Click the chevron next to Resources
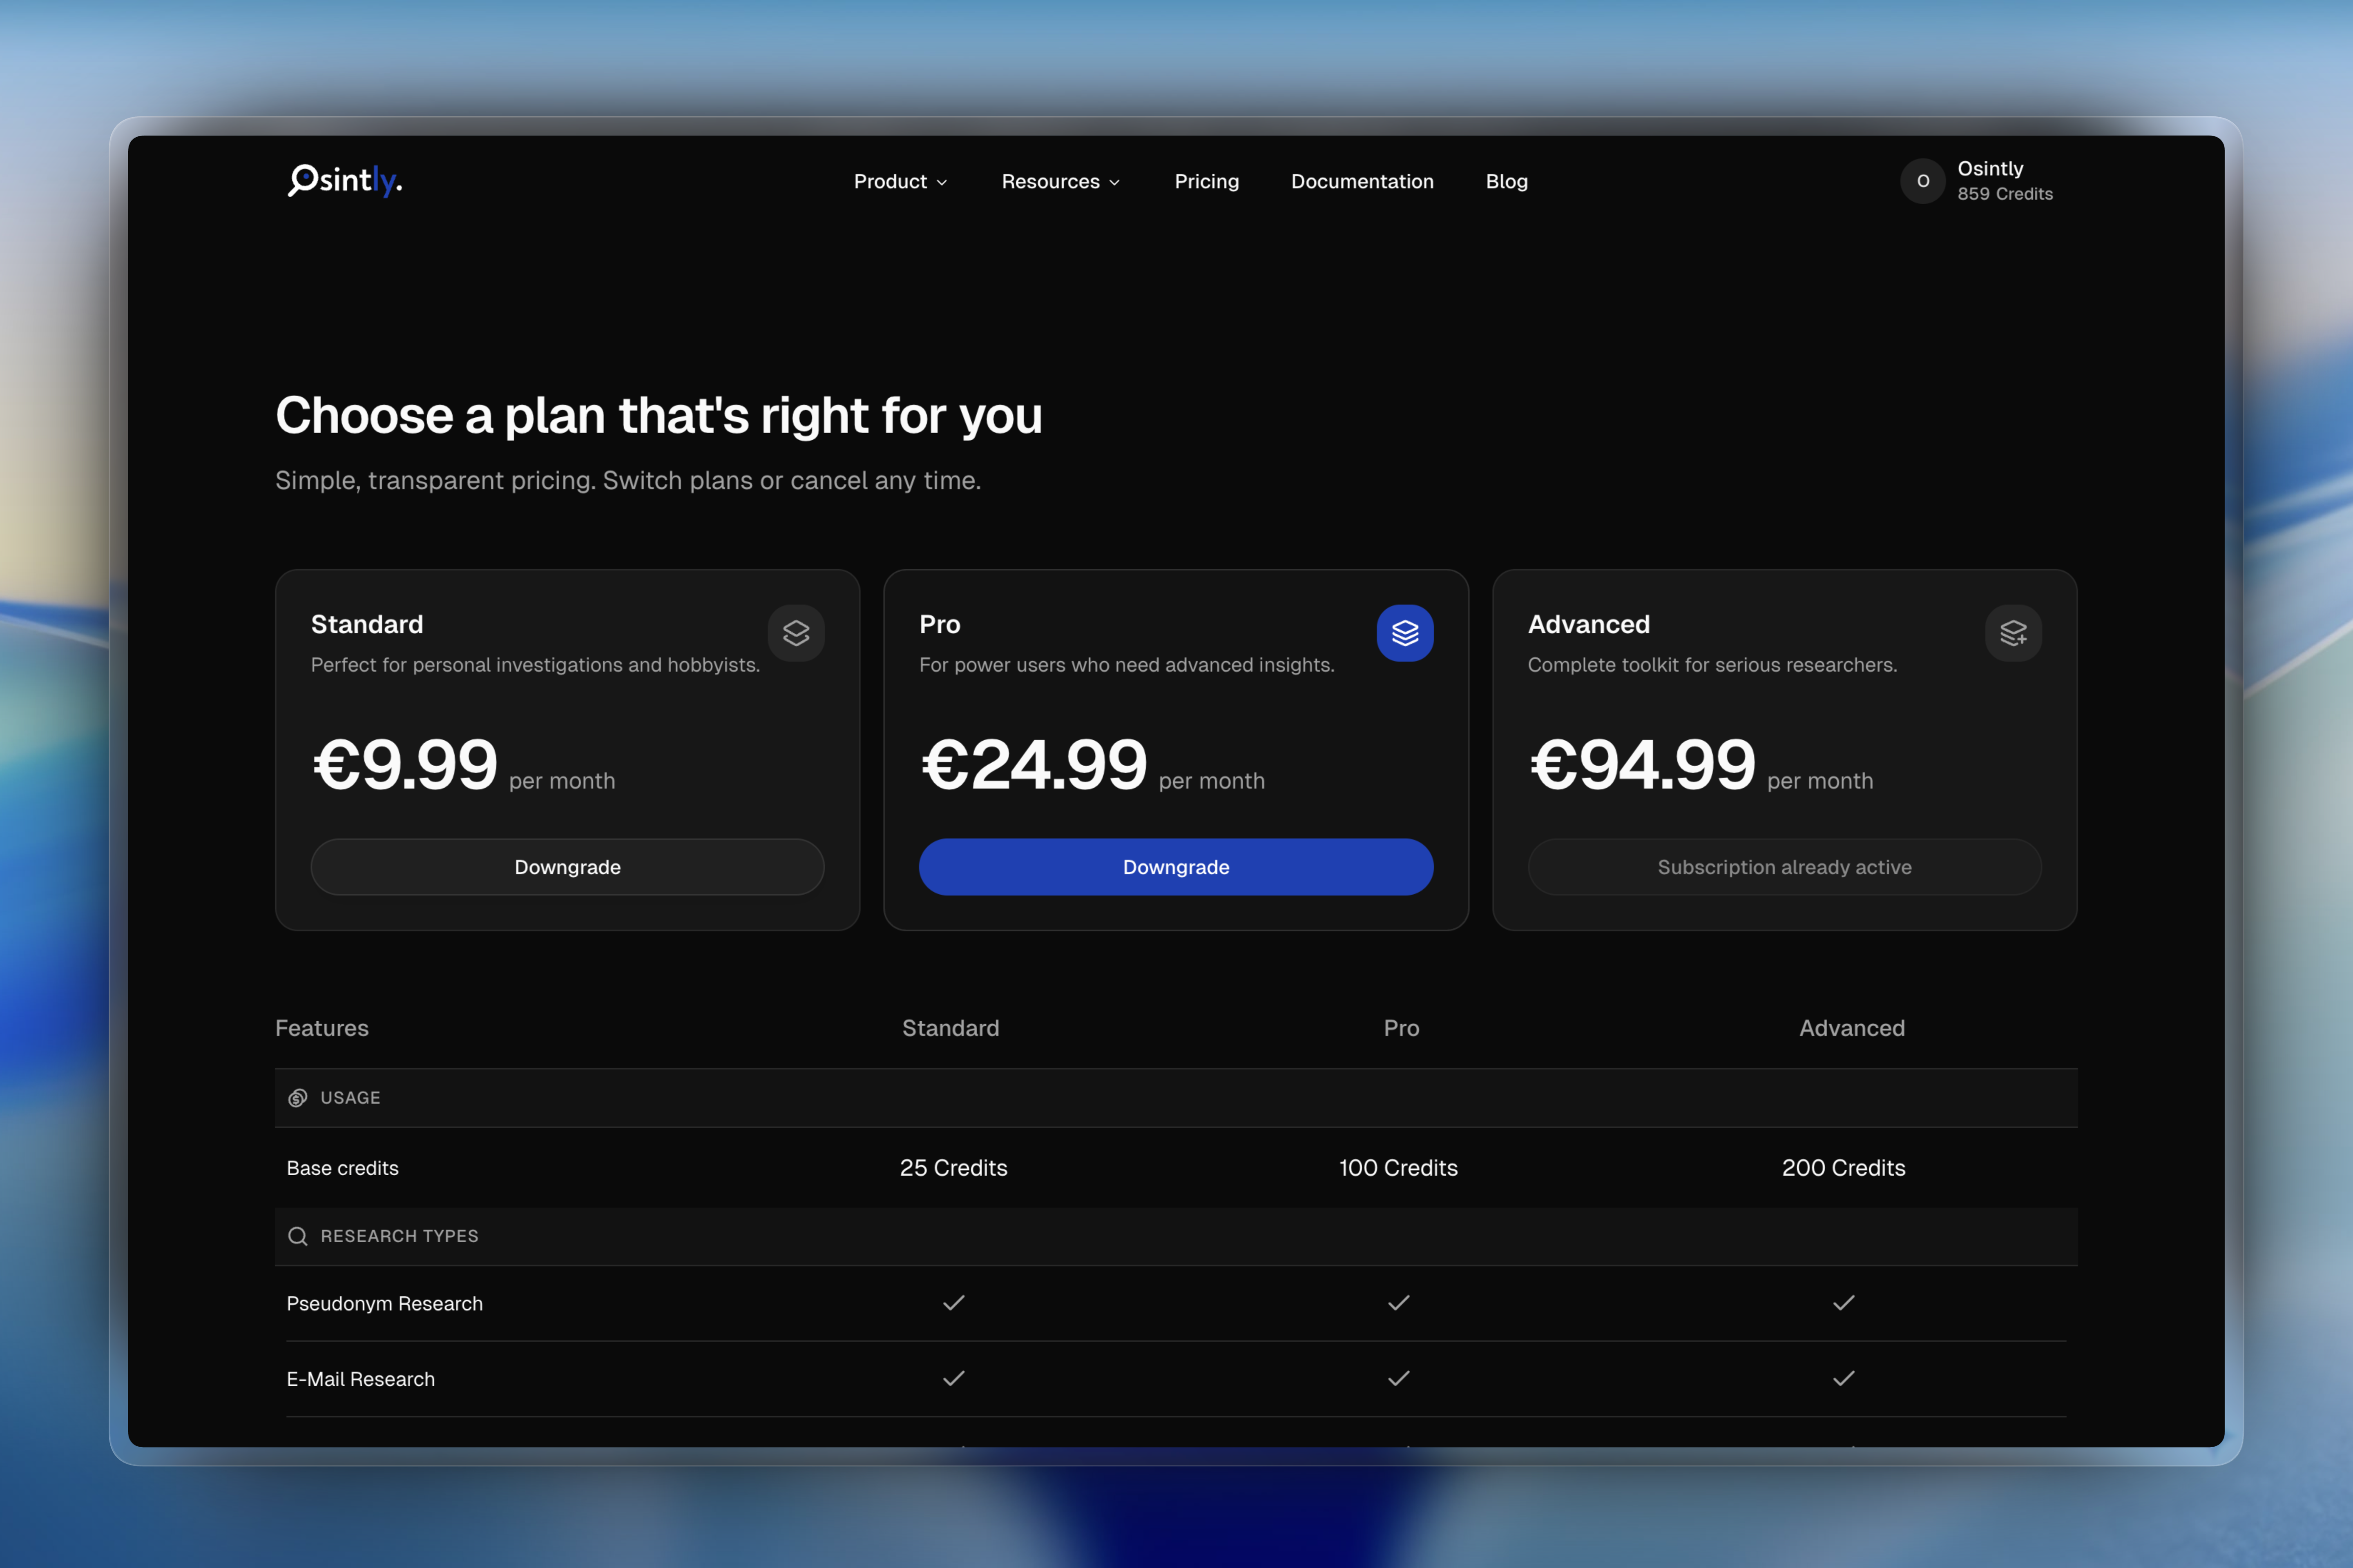The image size is (2353, 1568). 1114,183
